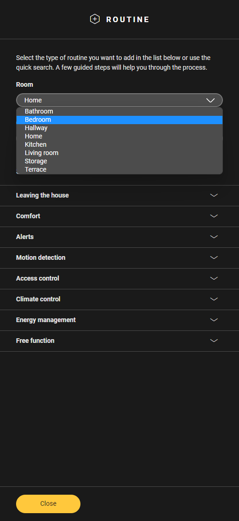
Task: Expand the Comfort routines chevron
Action: [214, 216]
